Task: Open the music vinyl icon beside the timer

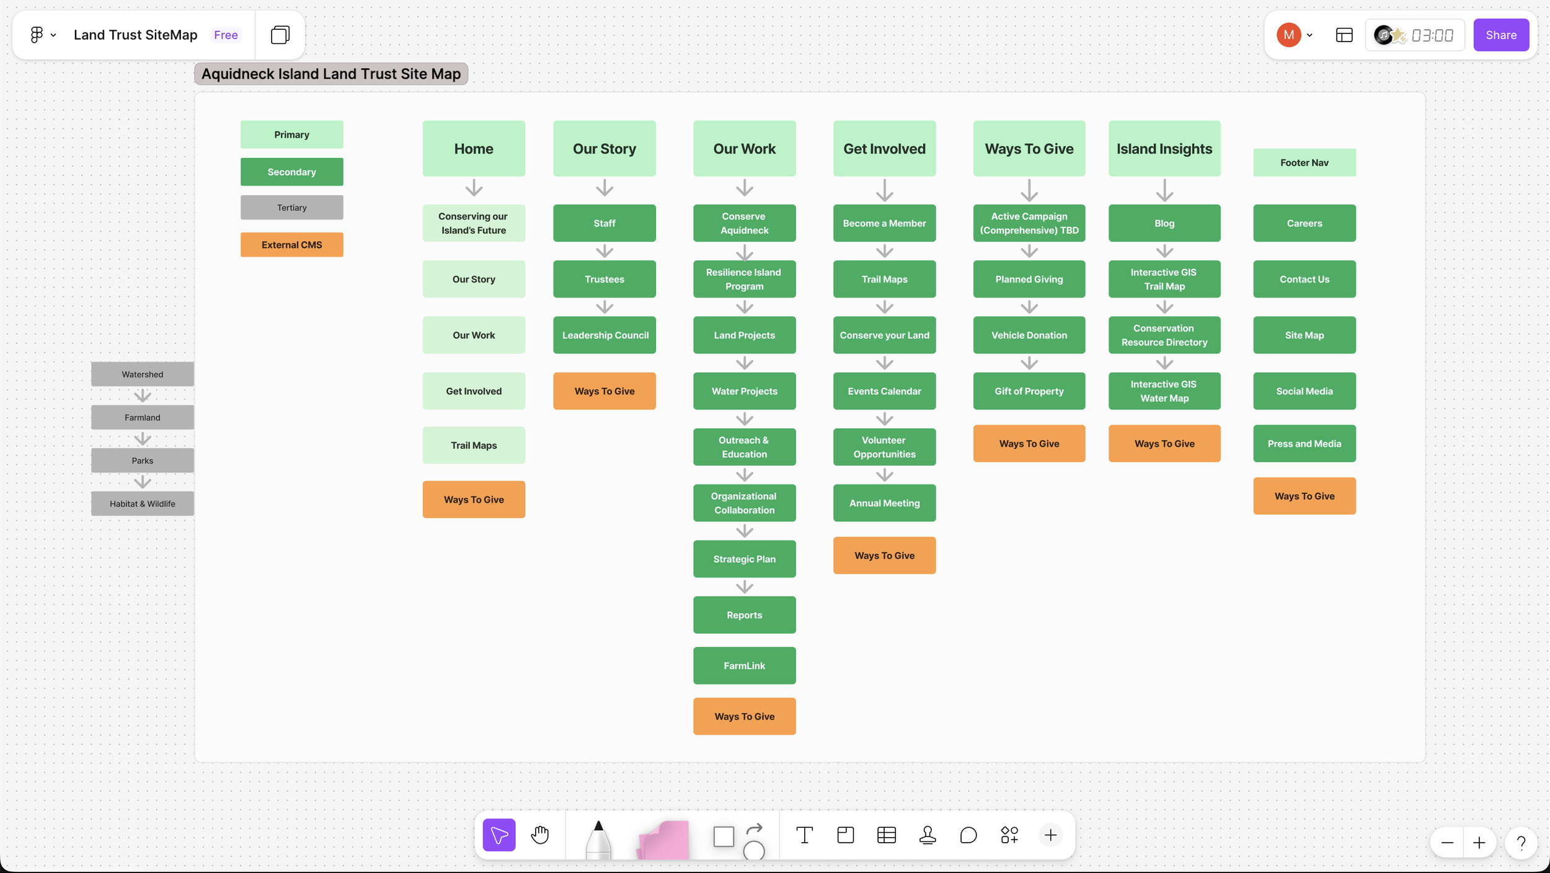Action: click(x=1383, y=35)
